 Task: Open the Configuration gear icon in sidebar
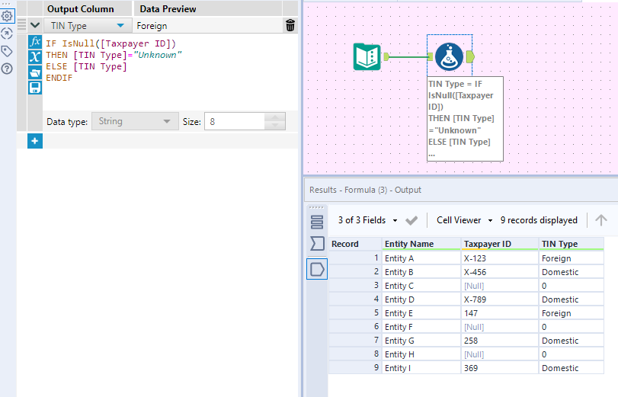click(x=7, y=15)
